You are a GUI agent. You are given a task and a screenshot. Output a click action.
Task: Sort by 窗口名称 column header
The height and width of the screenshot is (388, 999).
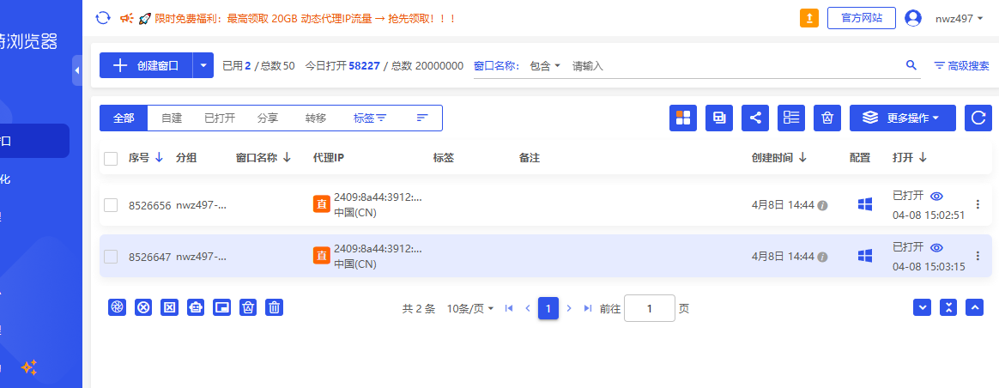[263, 158]
